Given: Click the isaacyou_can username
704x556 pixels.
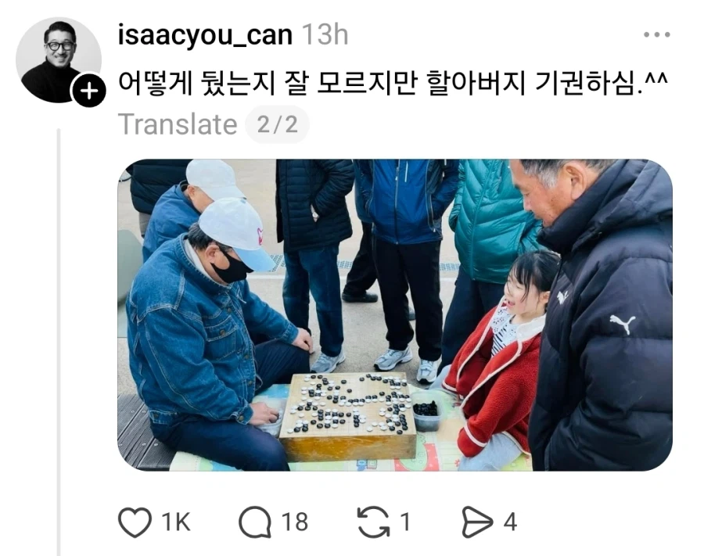Looking at the screenshot, I should pyautogui.click(x=205, y=35).
